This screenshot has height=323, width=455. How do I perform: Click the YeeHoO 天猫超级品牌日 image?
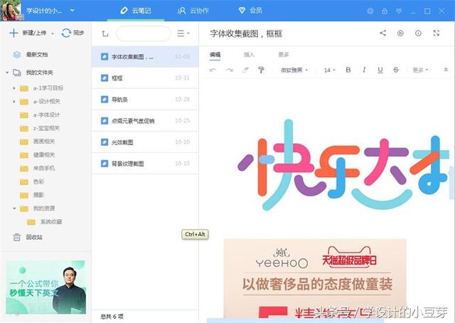click(x=315, y=278)
